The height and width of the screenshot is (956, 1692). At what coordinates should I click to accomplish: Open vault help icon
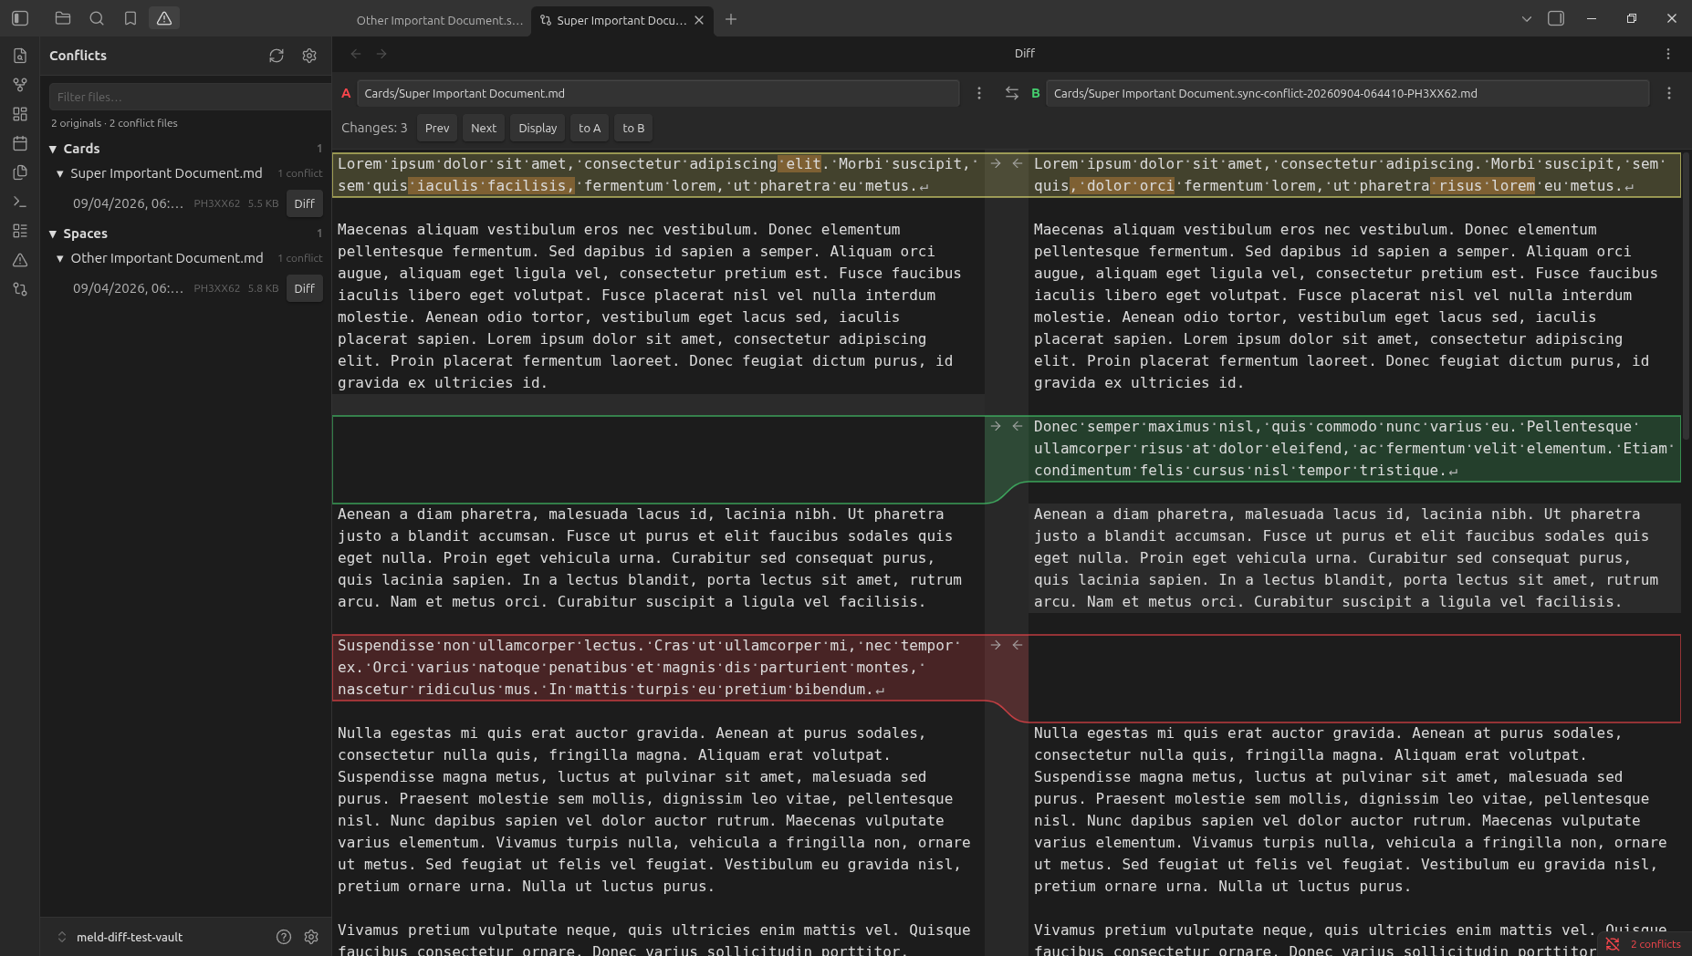click(284, 937)
